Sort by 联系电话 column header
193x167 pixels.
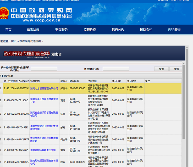(x=78, y=81)
